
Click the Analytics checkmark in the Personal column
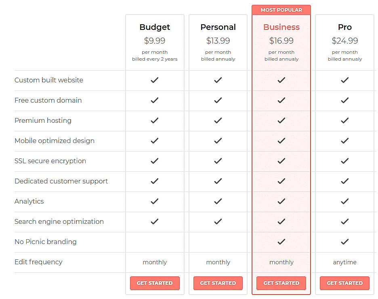tap(218, 201)
